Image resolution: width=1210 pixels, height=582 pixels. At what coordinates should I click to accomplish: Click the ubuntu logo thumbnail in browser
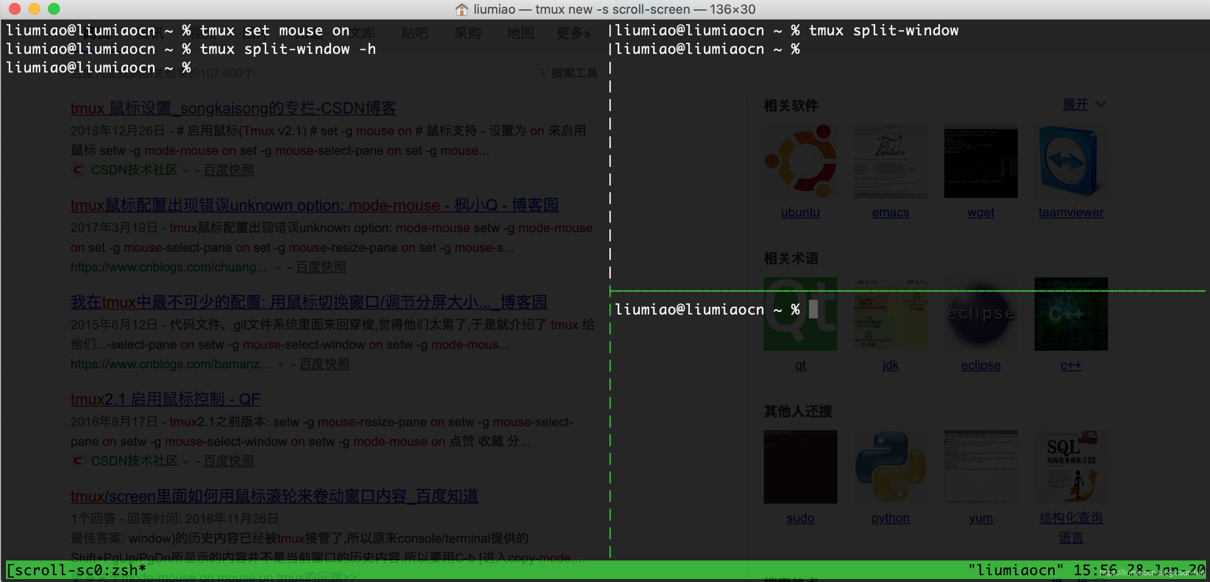(x=801, y=161)
